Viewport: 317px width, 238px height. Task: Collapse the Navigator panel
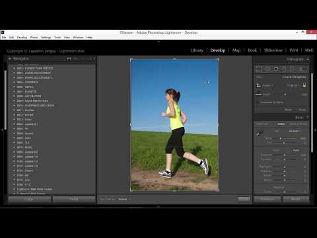coord(10,59)
